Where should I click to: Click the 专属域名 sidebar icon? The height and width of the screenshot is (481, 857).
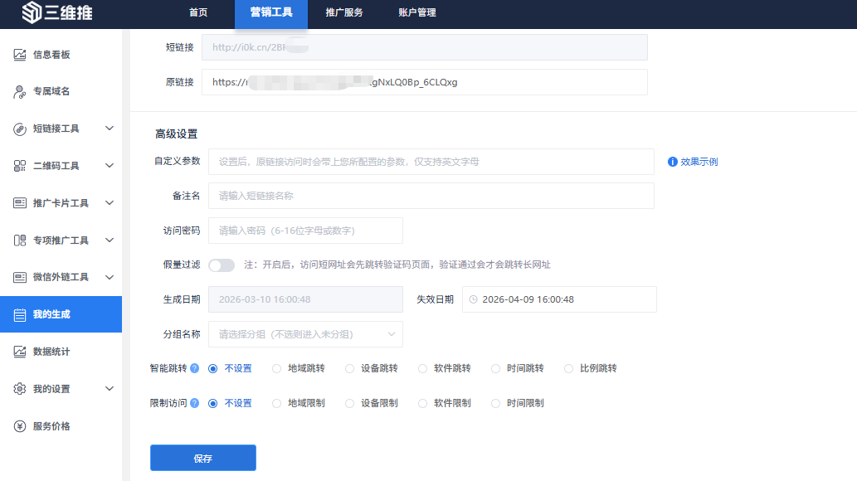pos(20,91)
